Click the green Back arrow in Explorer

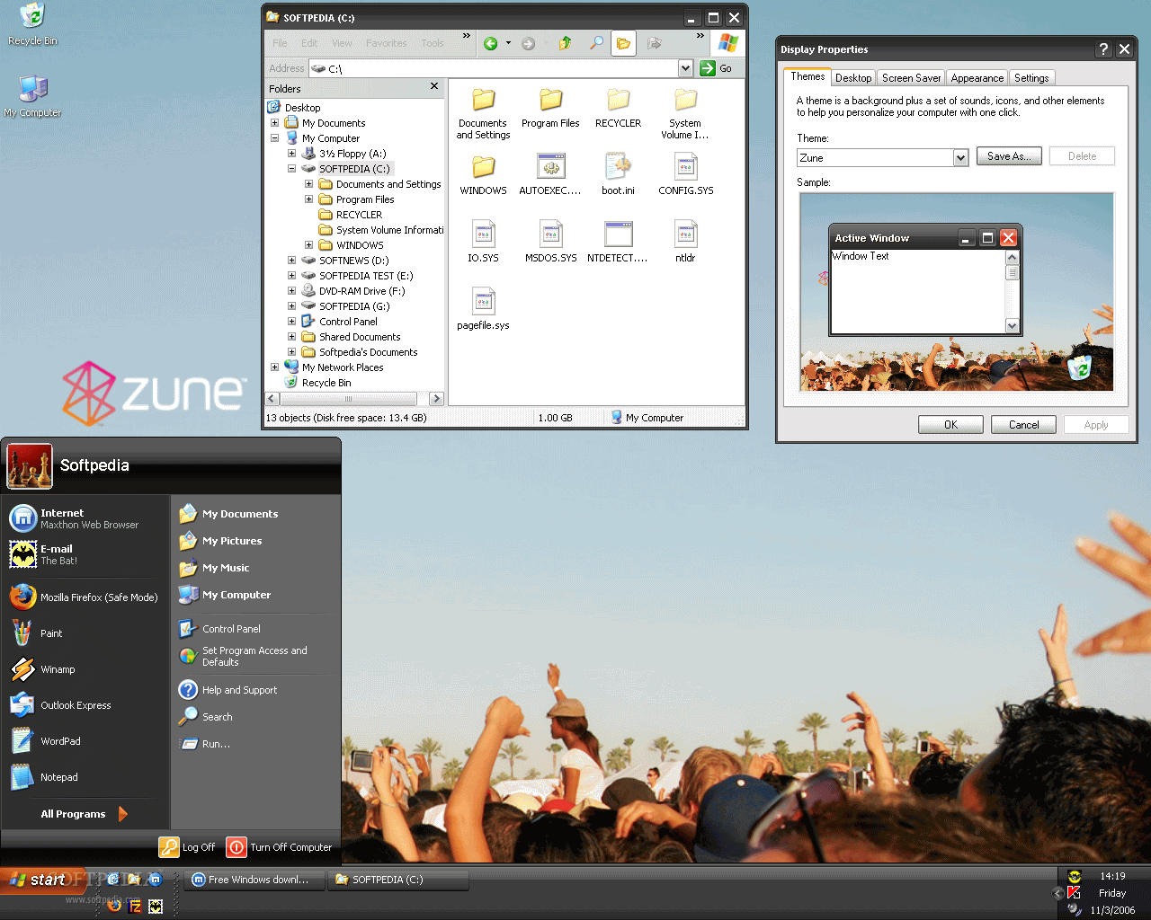[491, 43]
